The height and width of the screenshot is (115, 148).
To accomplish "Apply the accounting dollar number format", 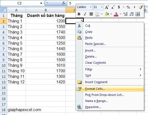I will [119, 7].
